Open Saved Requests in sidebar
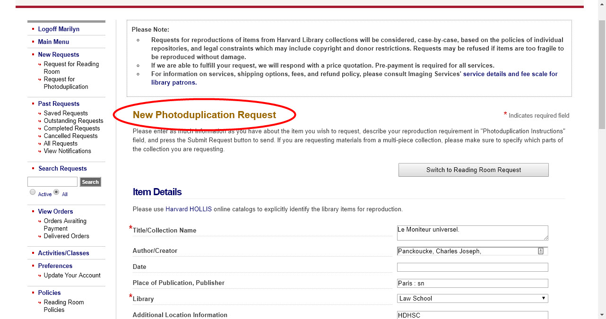Image resolution: width=606 pixels, height=319 pixels. tap(66, 113)
